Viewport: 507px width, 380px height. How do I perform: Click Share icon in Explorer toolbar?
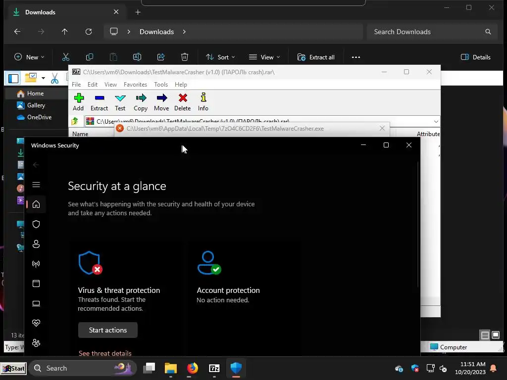coord(161,57)
